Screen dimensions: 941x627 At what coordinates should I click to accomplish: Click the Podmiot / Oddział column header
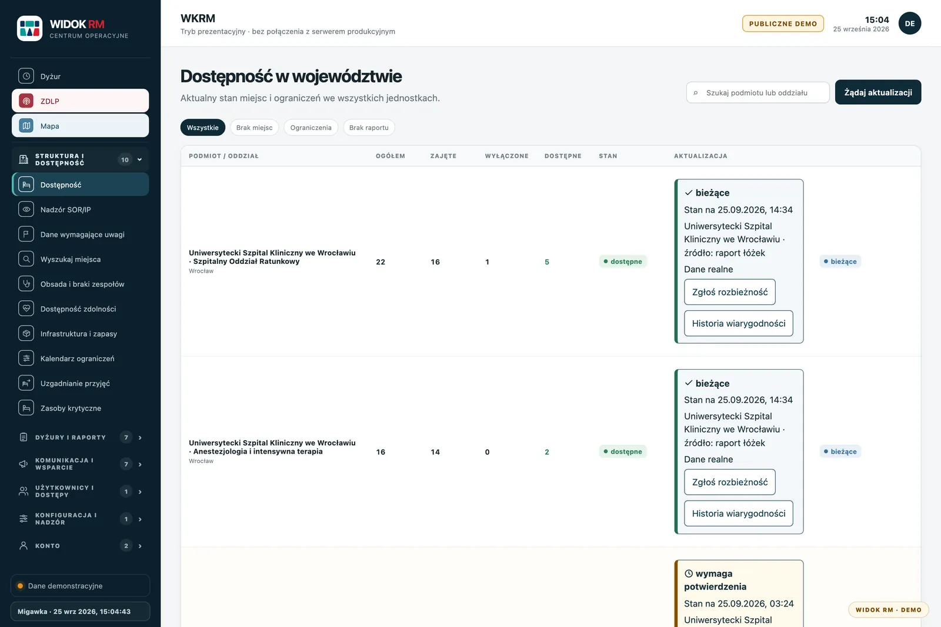coord(223,156)
